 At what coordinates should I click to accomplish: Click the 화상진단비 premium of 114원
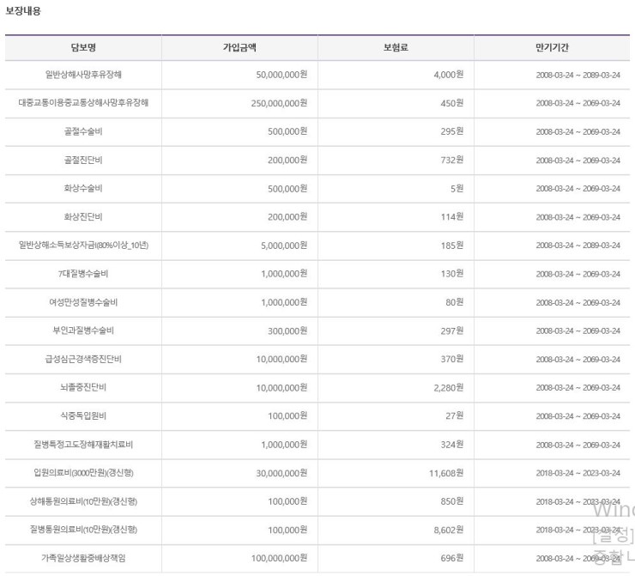click(452, 217)
